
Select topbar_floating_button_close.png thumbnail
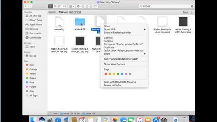pyautogui.click(x=162, y=21)
